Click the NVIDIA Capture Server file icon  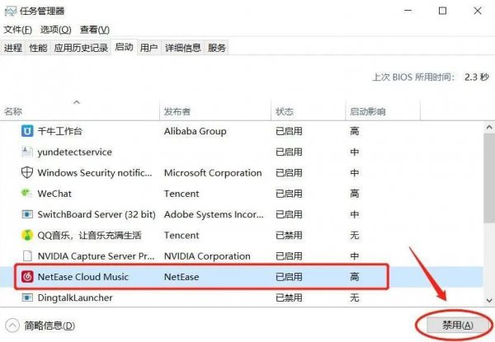(x=26, y=255)
